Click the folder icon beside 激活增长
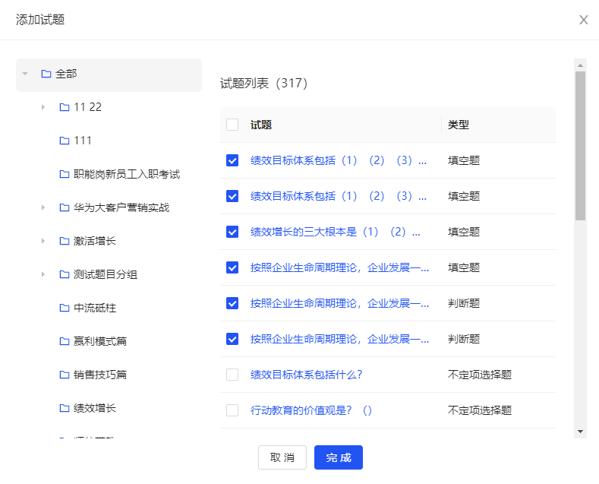 [65, 241]
